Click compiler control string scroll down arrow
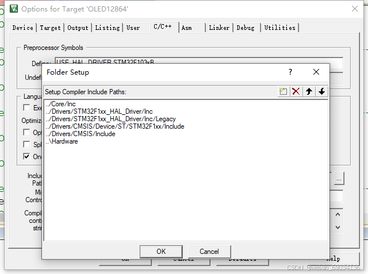Viewport: 368px width, 274px height. [x=338, y=227]
